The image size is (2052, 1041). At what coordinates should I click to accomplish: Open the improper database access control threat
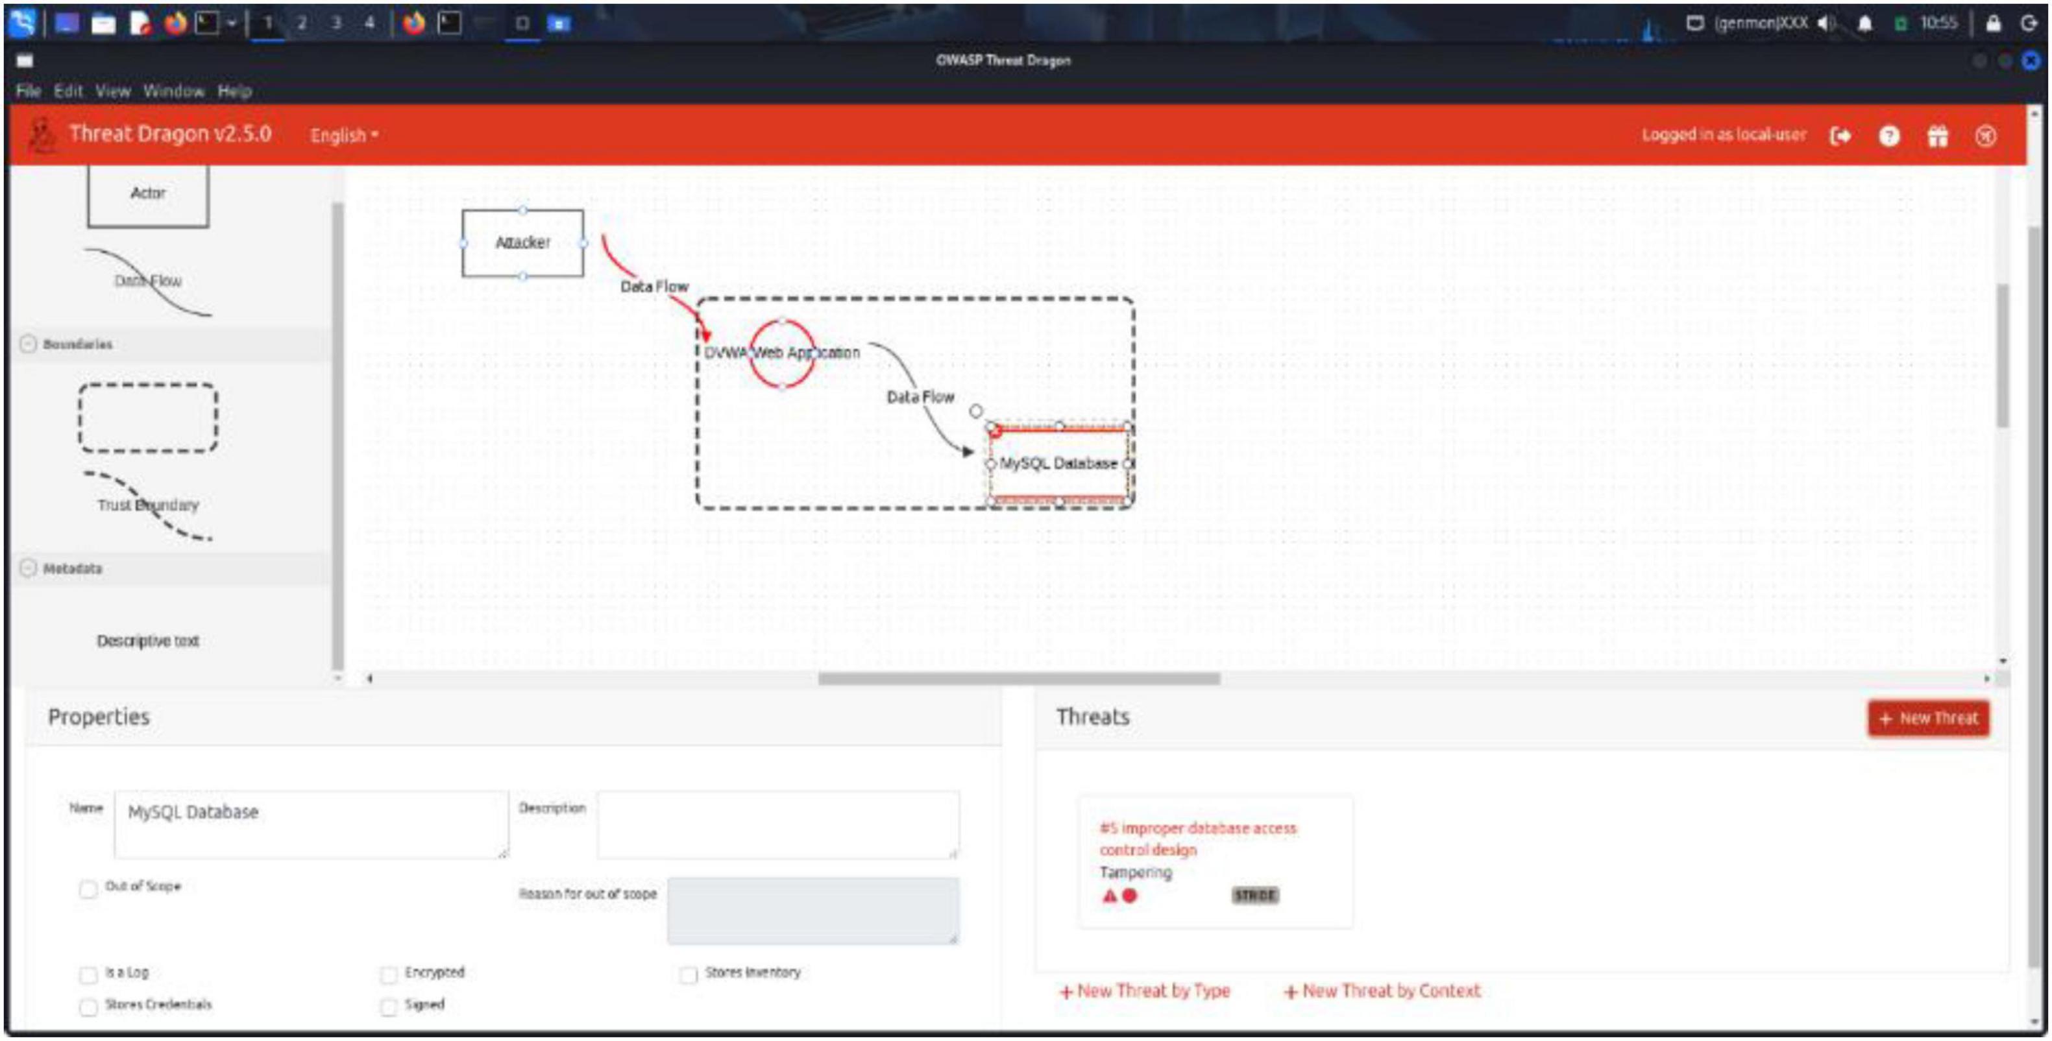[1198, 839]
